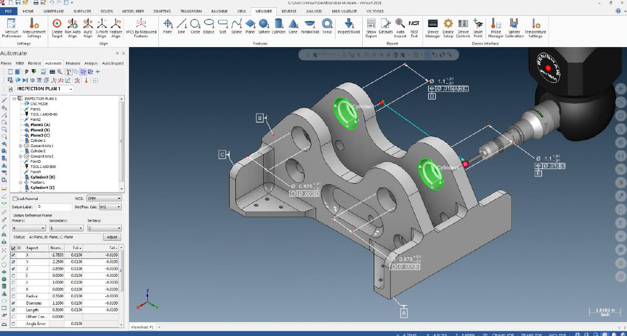627x336 pixels.
Task: Expand the Concentricity1 tree node
Action: [x=20, y=145]
